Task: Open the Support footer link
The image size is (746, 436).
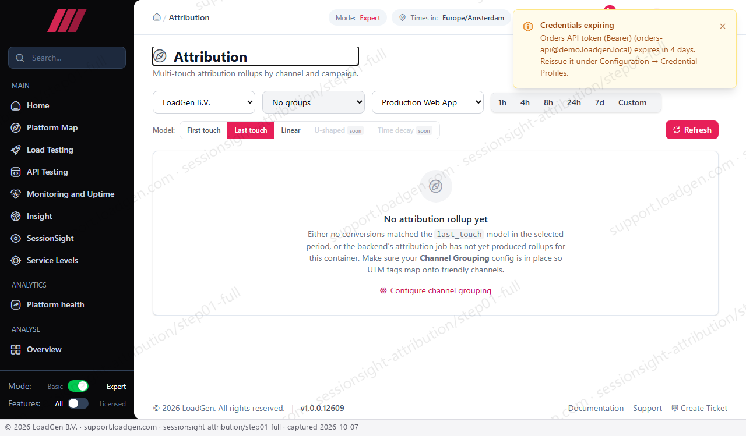Action: (648, 408)
